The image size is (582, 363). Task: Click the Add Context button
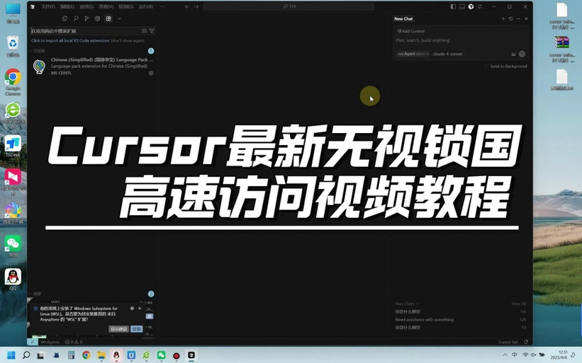[411, 31]
